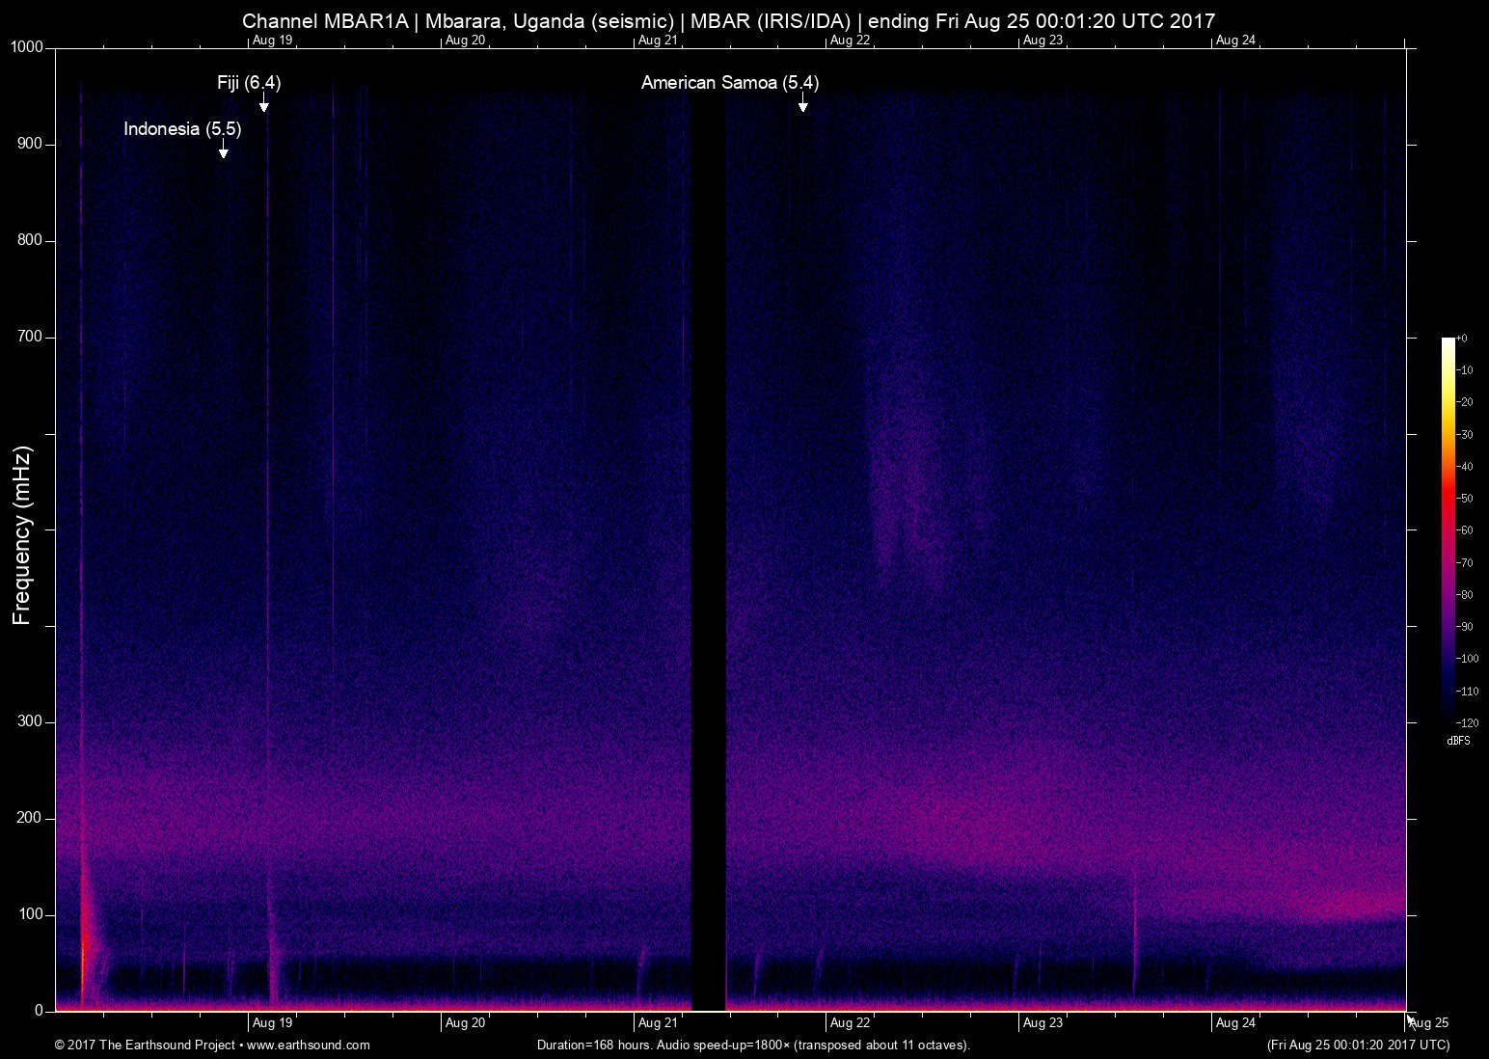1489x1059 pixels.
Task: Click the Frequency (mHz) axis title
Action: pyautogui.click(x=22, y=535)
